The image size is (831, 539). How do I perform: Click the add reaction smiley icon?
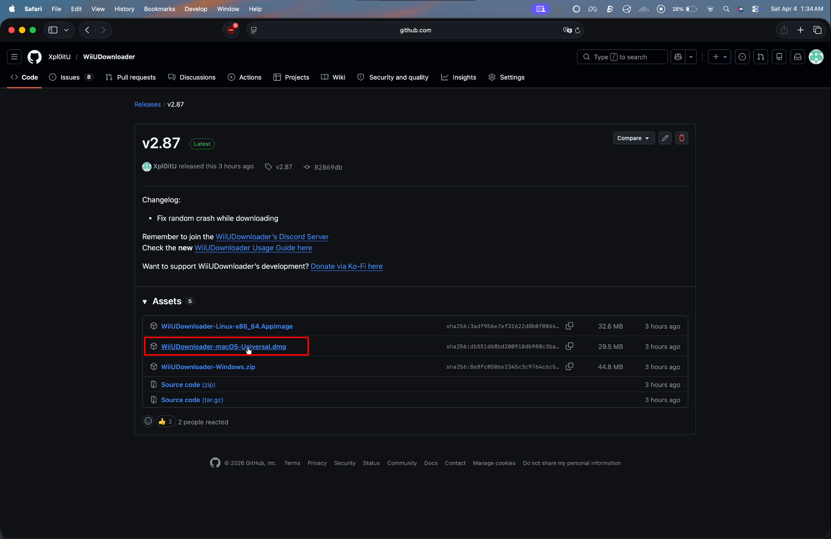[x=148, y=421]
